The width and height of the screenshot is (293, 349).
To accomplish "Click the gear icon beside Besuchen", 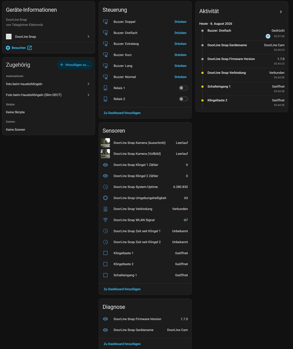I will (8, 48).
